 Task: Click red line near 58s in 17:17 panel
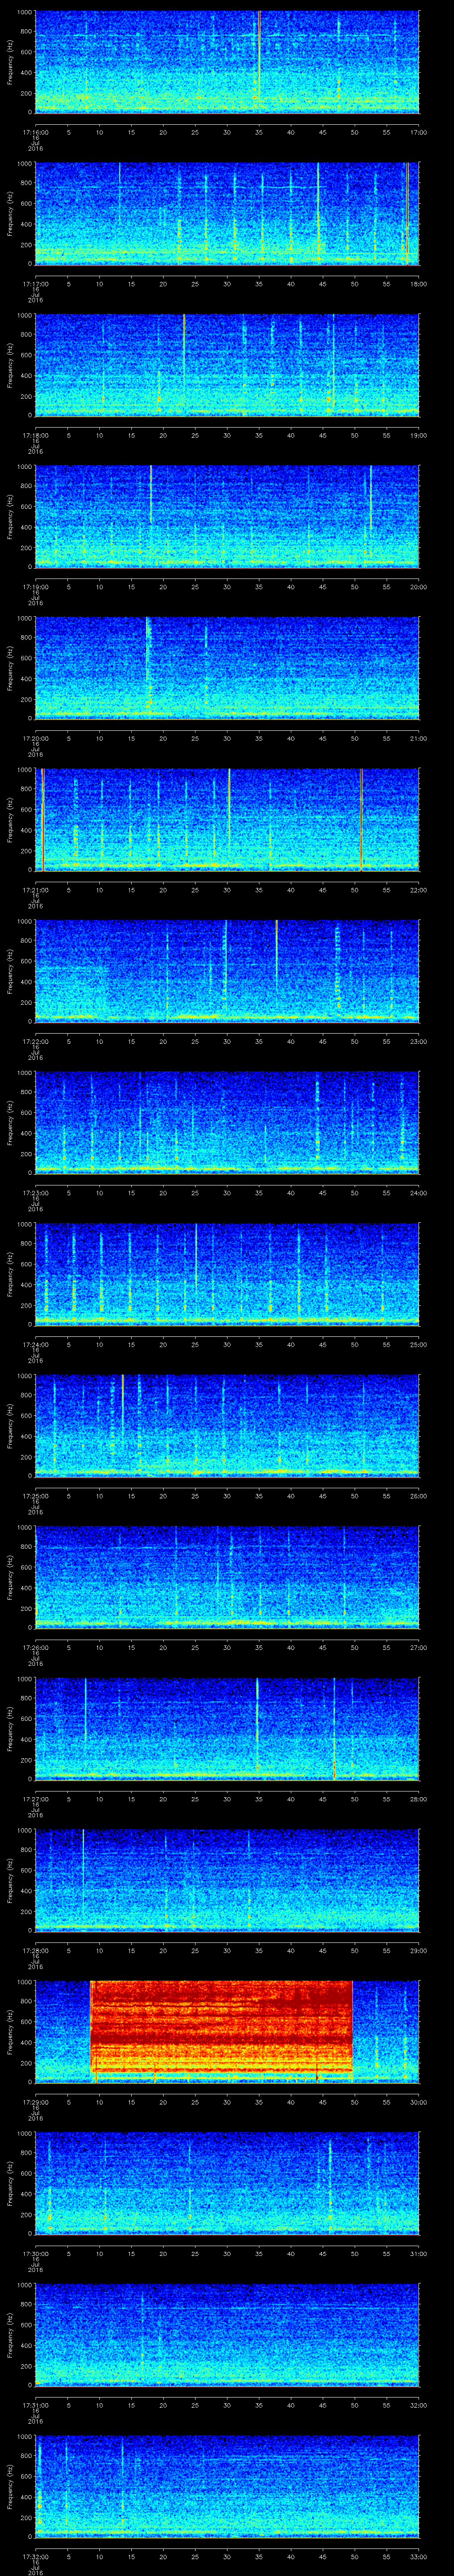click(407, 214)
